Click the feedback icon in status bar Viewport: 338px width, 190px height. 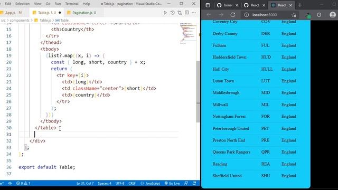click(x=186, y=183)
